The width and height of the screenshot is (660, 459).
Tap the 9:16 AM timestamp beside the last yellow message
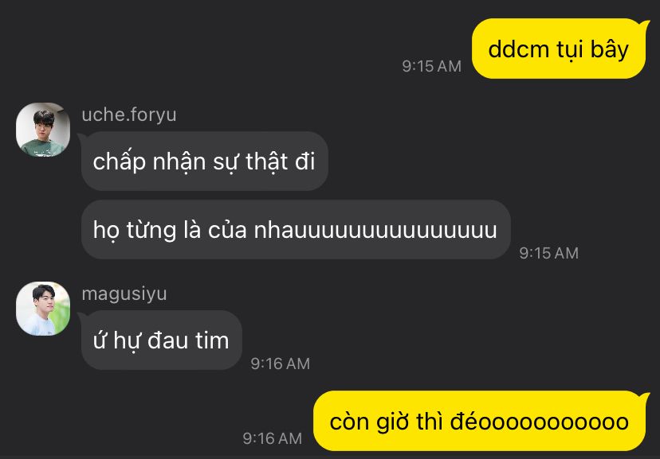[x=273, y=439]
